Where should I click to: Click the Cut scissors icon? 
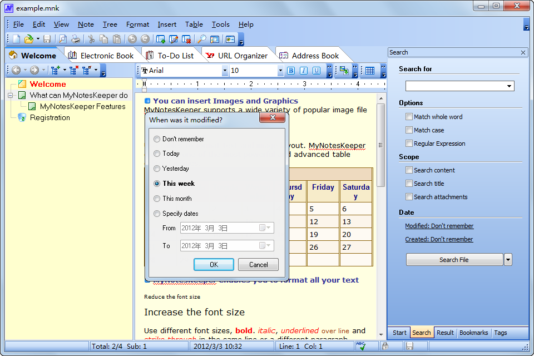pyautogui.click(x=91, y=39)
